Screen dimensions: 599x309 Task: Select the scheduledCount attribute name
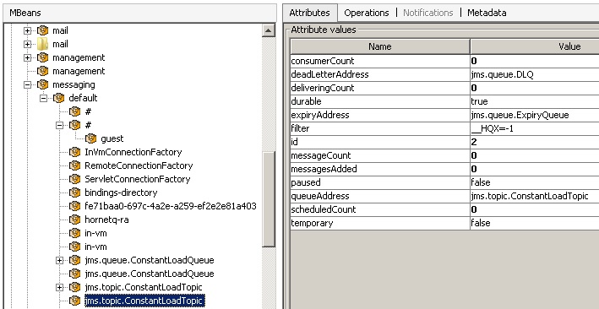tap(324, 209)
